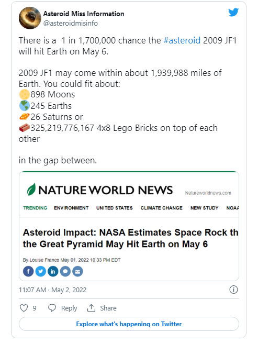Open the tweet info circle icon
The width and height of the screenshot is (258, 344).
[x=233, y=290]
